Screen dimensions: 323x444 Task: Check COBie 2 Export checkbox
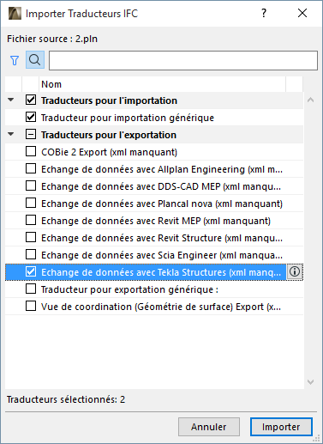click(x=31, y=151)
